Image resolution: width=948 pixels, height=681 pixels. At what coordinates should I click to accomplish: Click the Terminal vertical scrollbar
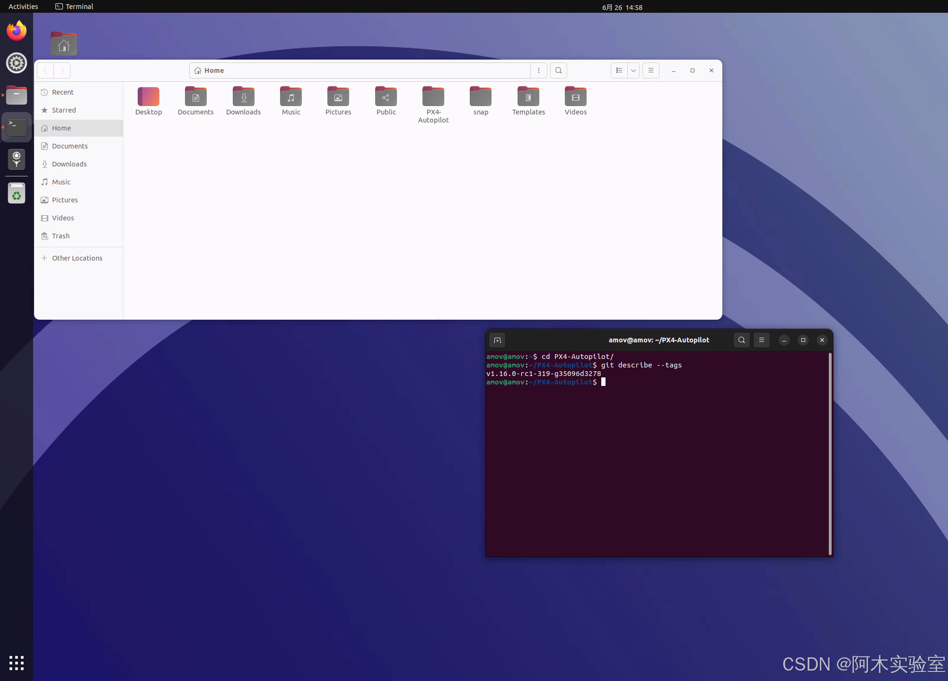click(x=830, y=454)
